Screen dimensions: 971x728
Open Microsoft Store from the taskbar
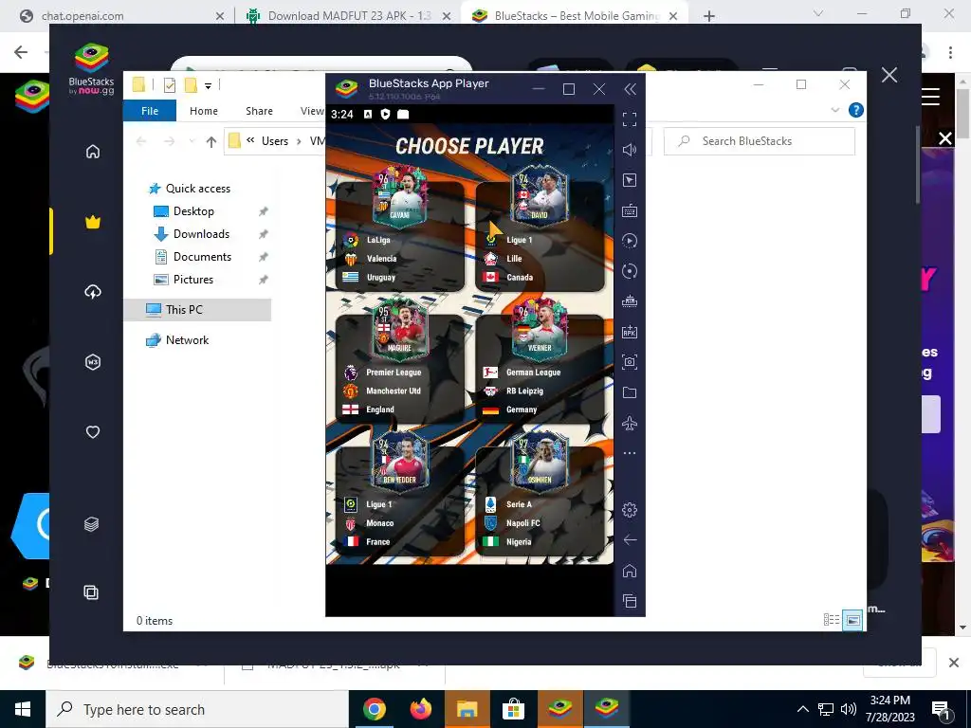pyautogui.click(x=513, y=709)
